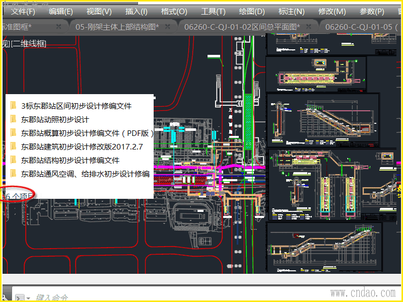Open the 工具(T) menu
The height and width of the screenshot is (302, 403).
pos(213,12)
